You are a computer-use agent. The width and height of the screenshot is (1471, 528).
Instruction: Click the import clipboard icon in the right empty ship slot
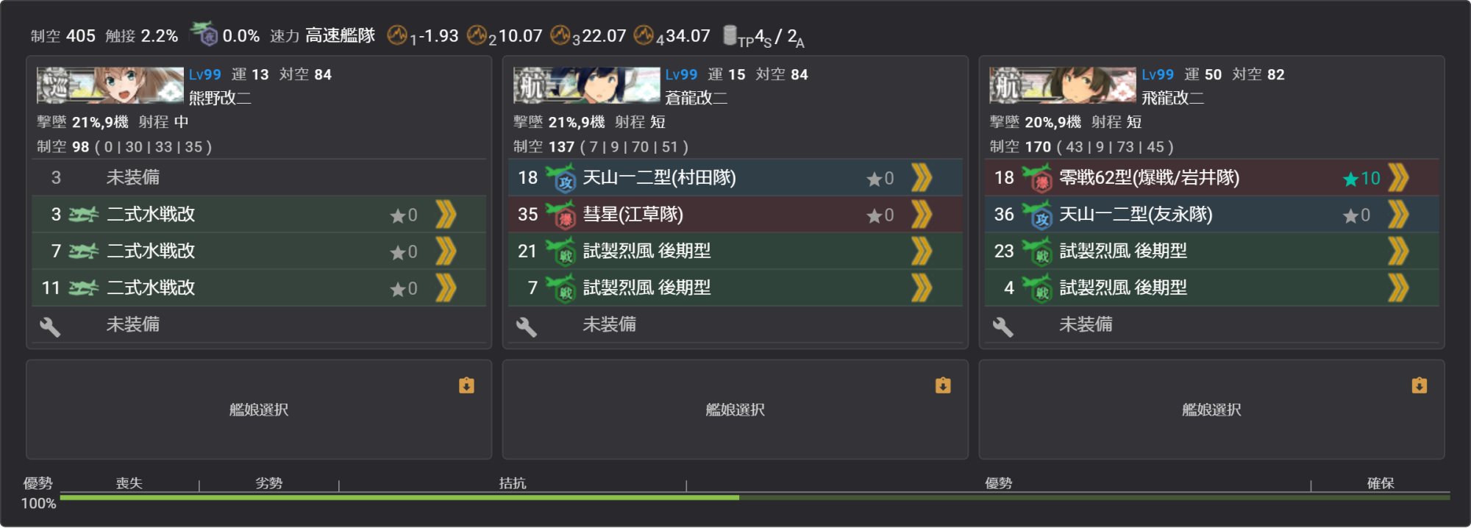[x=1420, y=385]
